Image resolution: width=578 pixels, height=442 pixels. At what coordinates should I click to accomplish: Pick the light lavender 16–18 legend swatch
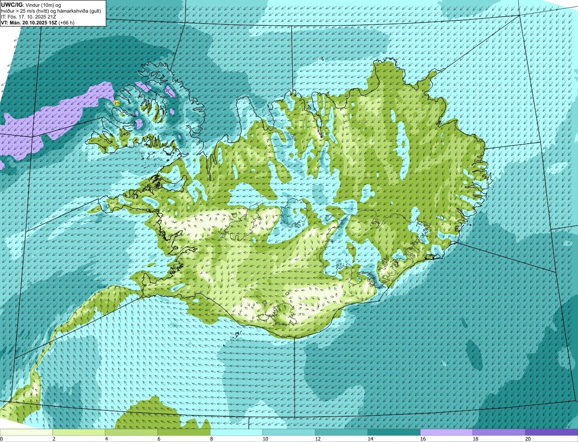[x=447, y=432]
